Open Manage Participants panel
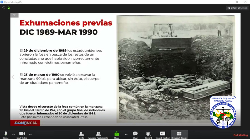250x139 pixels. click(x=98, y=135)
